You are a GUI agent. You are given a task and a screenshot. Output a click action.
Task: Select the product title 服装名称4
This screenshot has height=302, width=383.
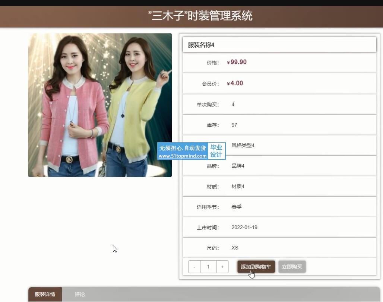tap(201, 45)
